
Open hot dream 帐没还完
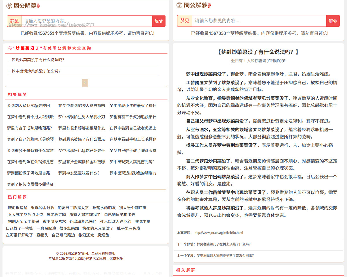pyautogui.click(x=86, y=235)
